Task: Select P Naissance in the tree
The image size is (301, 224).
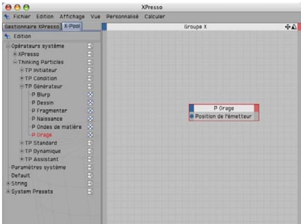Action: coord(47,119)
